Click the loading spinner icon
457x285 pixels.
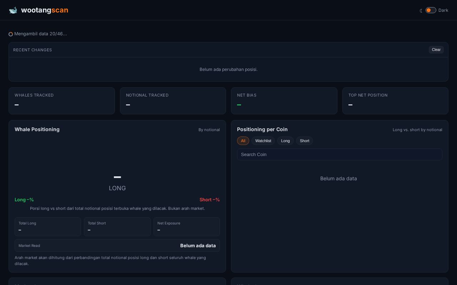coord(11,34)
